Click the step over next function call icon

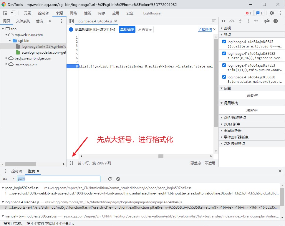pyautogui.click(x=231, y=21)
